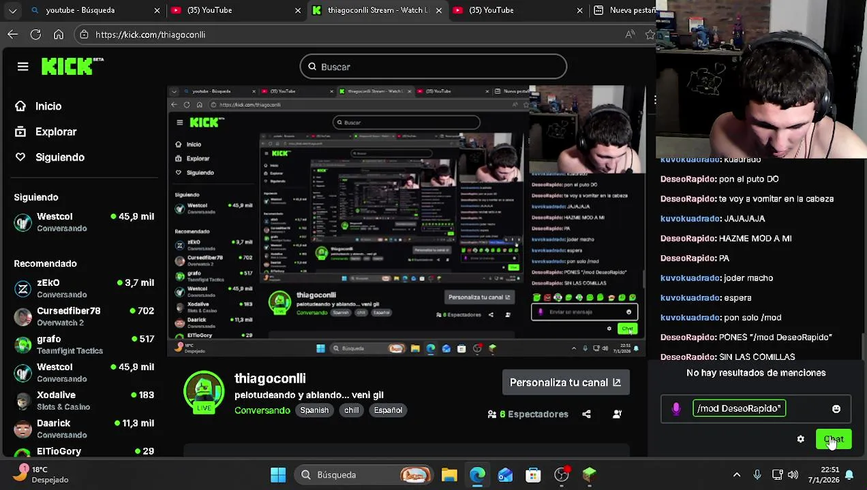Reload the page
867x490 pixels.
point(35,35)
